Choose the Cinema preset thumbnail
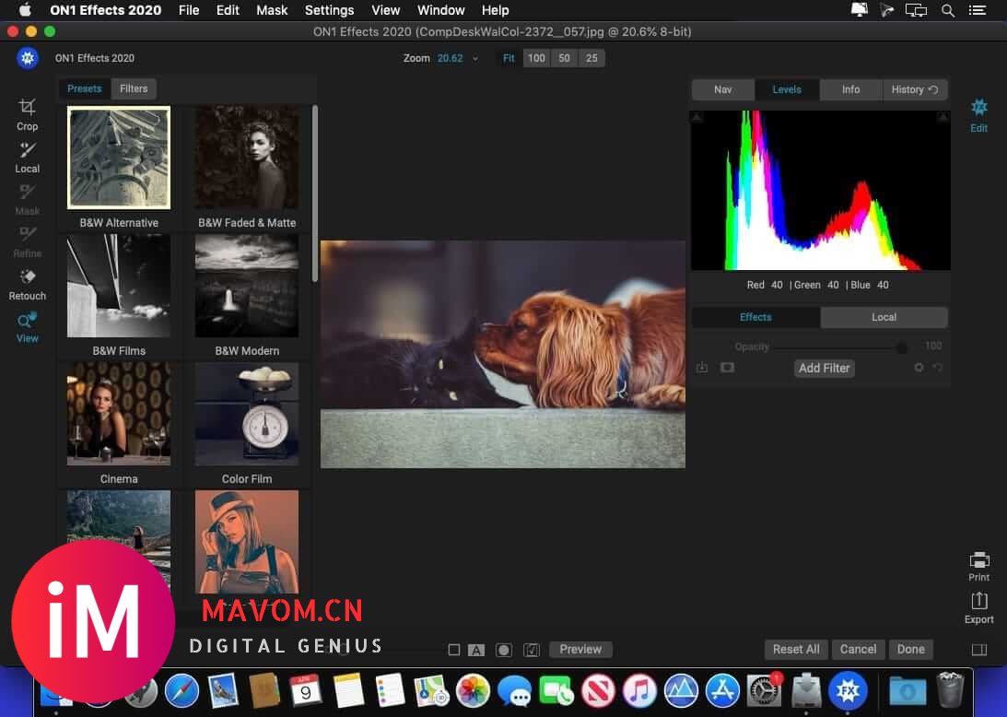1007x717 pixels. [x=119, y=414]
